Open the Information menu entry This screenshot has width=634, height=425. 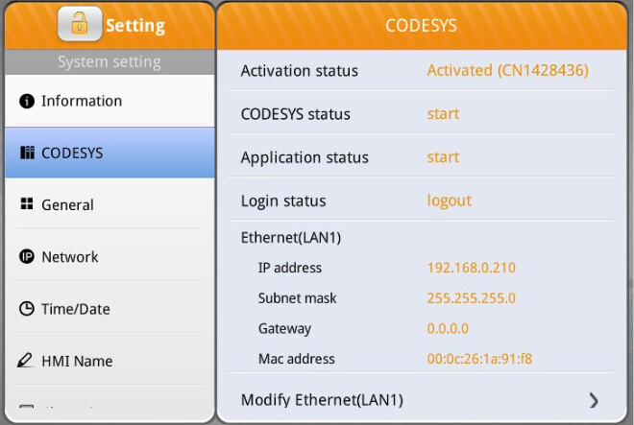point(82,101)
